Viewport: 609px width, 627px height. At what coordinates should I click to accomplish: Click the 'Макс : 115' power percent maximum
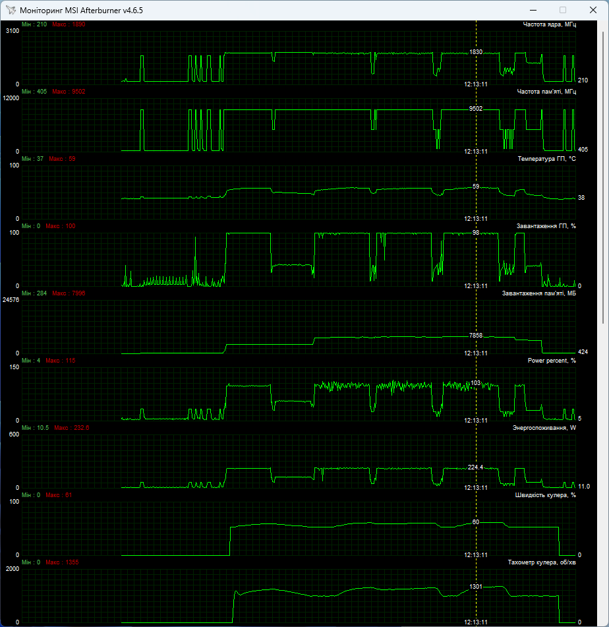click(61, 360)
